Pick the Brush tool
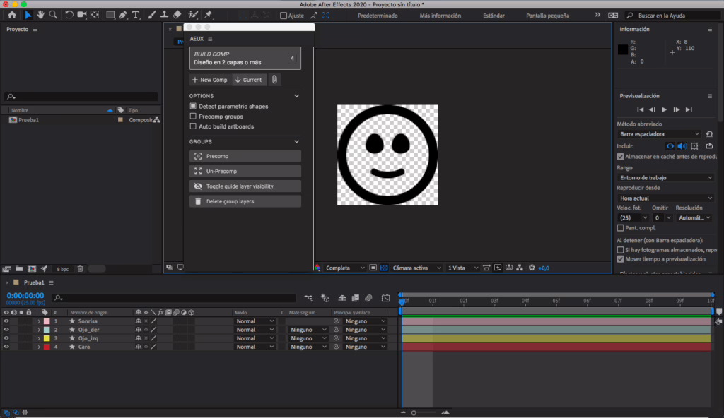 click(x=152, y=15)
